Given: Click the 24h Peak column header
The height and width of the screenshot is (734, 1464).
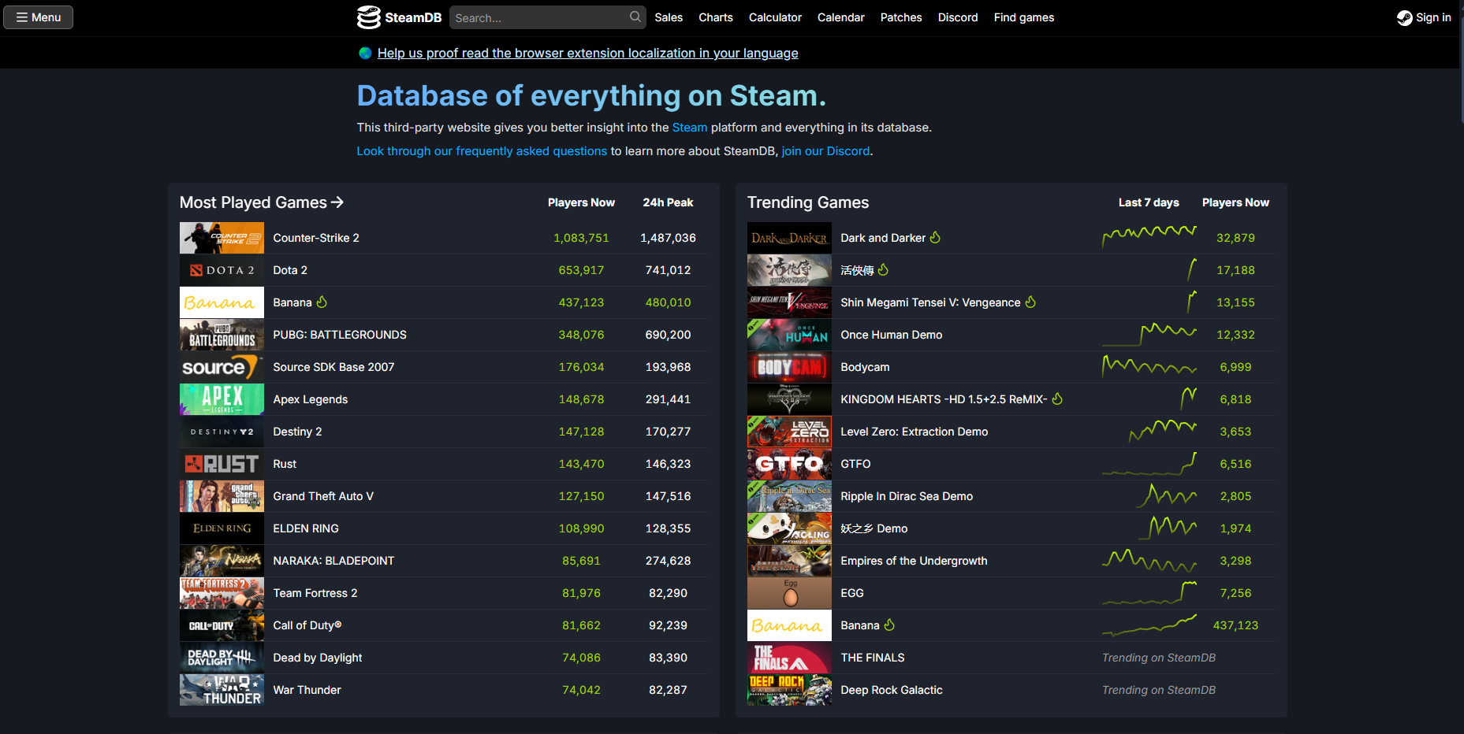Looking at the screenshot, I should tap(668, 202).
